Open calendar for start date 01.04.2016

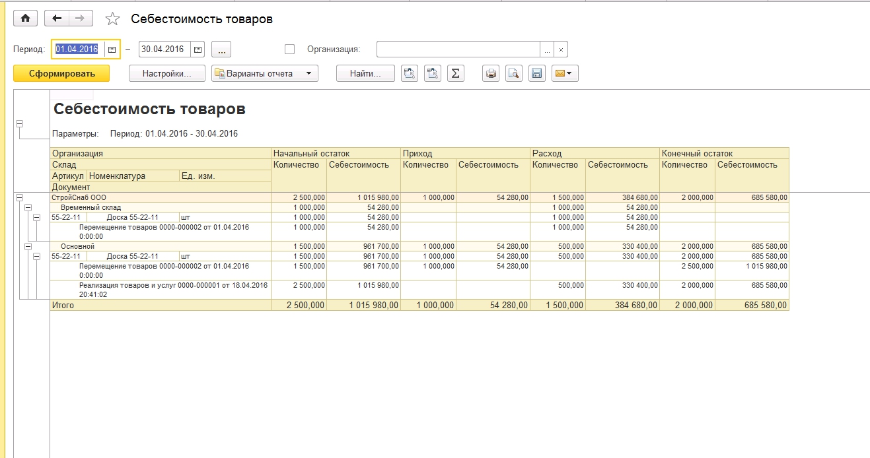click(x=112, y=49)
